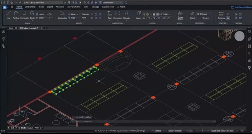252x134 pixels.
Task: Toggle ESNAP in the status bar
Action: pos(171,131)
